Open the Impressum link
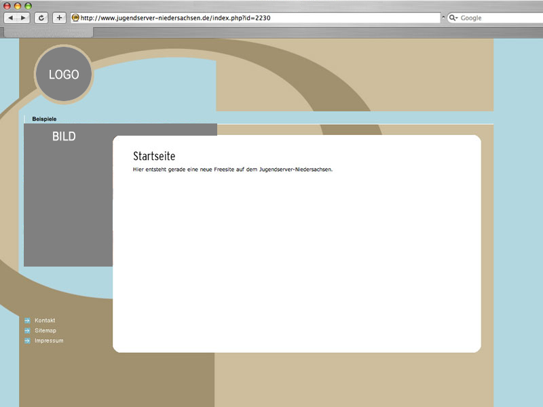This screenshot has width=543, height=407. pos(49,341)
